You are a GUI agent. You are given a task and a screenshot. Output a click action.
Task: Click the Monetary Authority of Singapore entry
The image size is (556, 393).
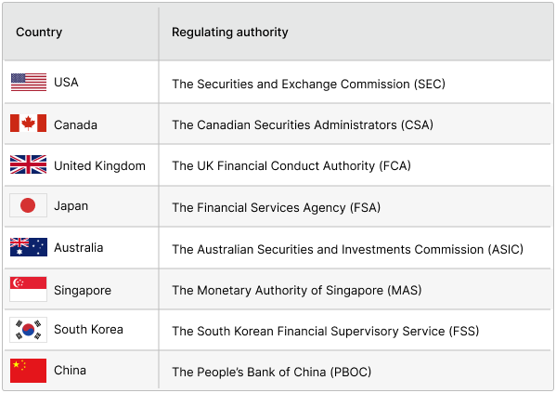pyautogui.click(x=297, y=291)
